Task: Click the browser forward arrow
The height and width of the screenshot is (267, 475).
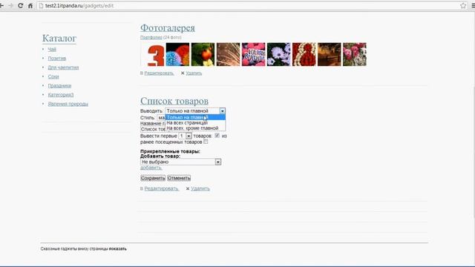Action: [10, 5]
